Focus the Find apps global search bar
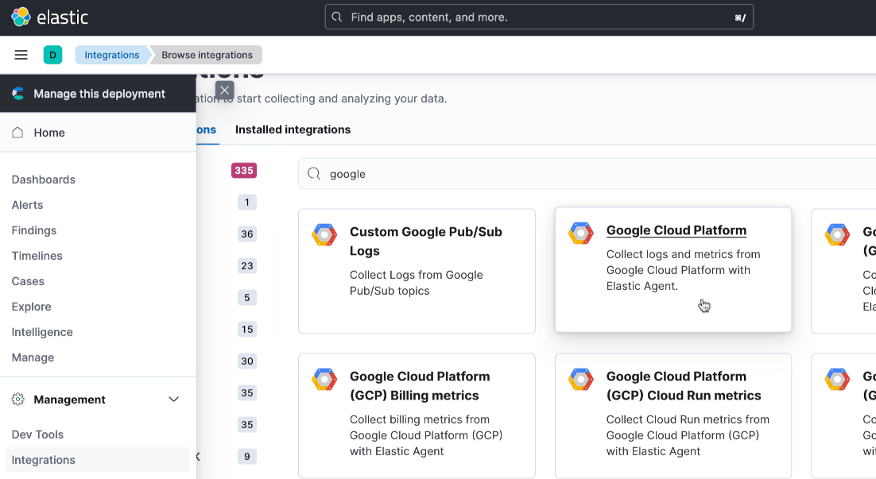The width and height of the screenshot is (876, 479). pos(539,17)
